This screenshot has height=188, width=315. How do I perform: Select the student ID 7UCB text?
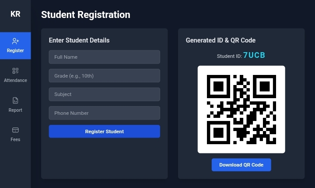click(254, 55)
